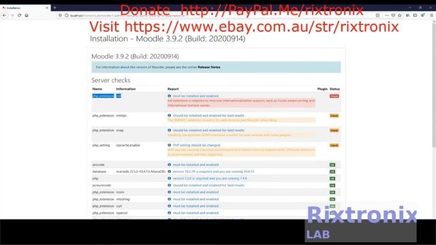Open the Firefox account icon
The width and height of the screenshot is (436, 245).
point(422,15)
